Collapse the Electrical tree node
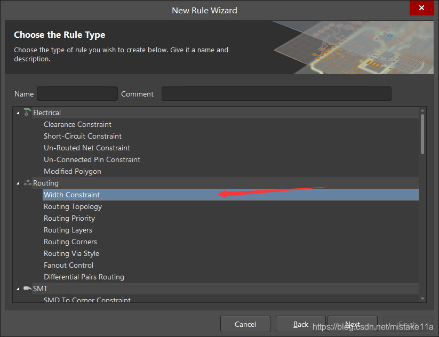Image resolution: width=439 pixels, height=337 pixels. (x=18, y=113)
